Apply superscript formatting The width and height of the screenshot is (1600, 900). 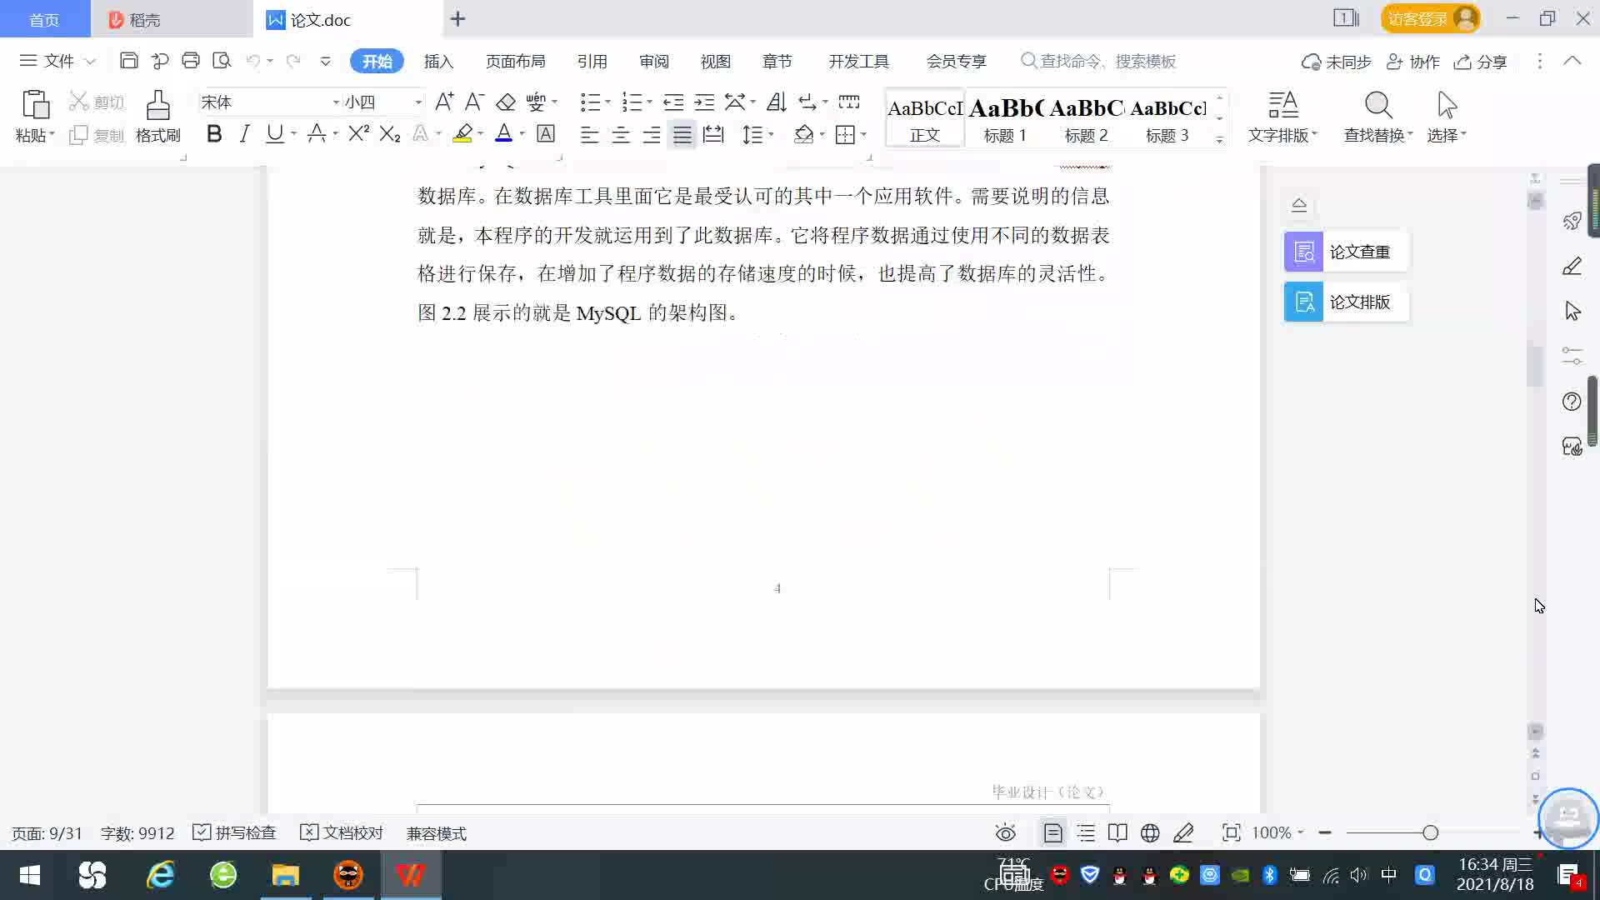point(358,133)
